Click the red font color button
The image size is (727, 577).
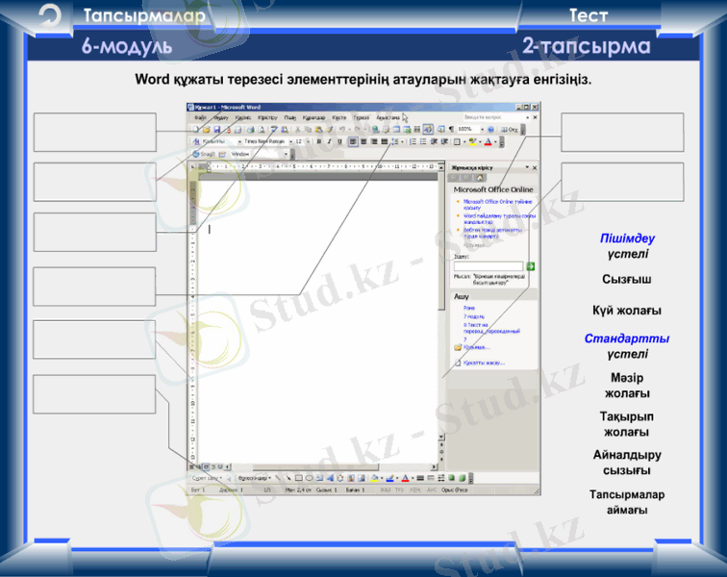tap(489, 142)
